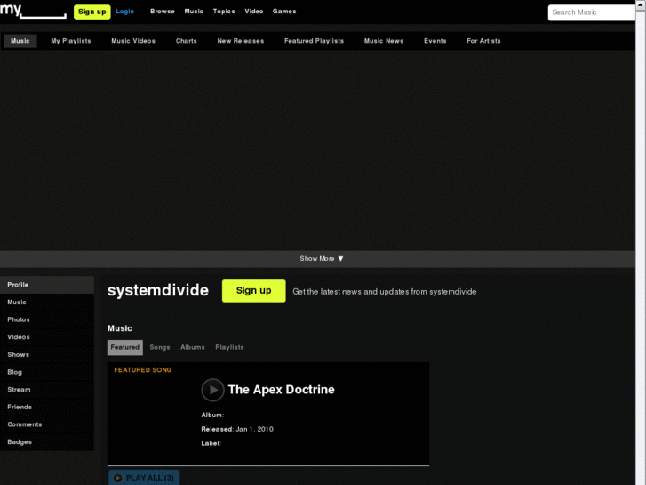Open the Login link

coord(125,12)
